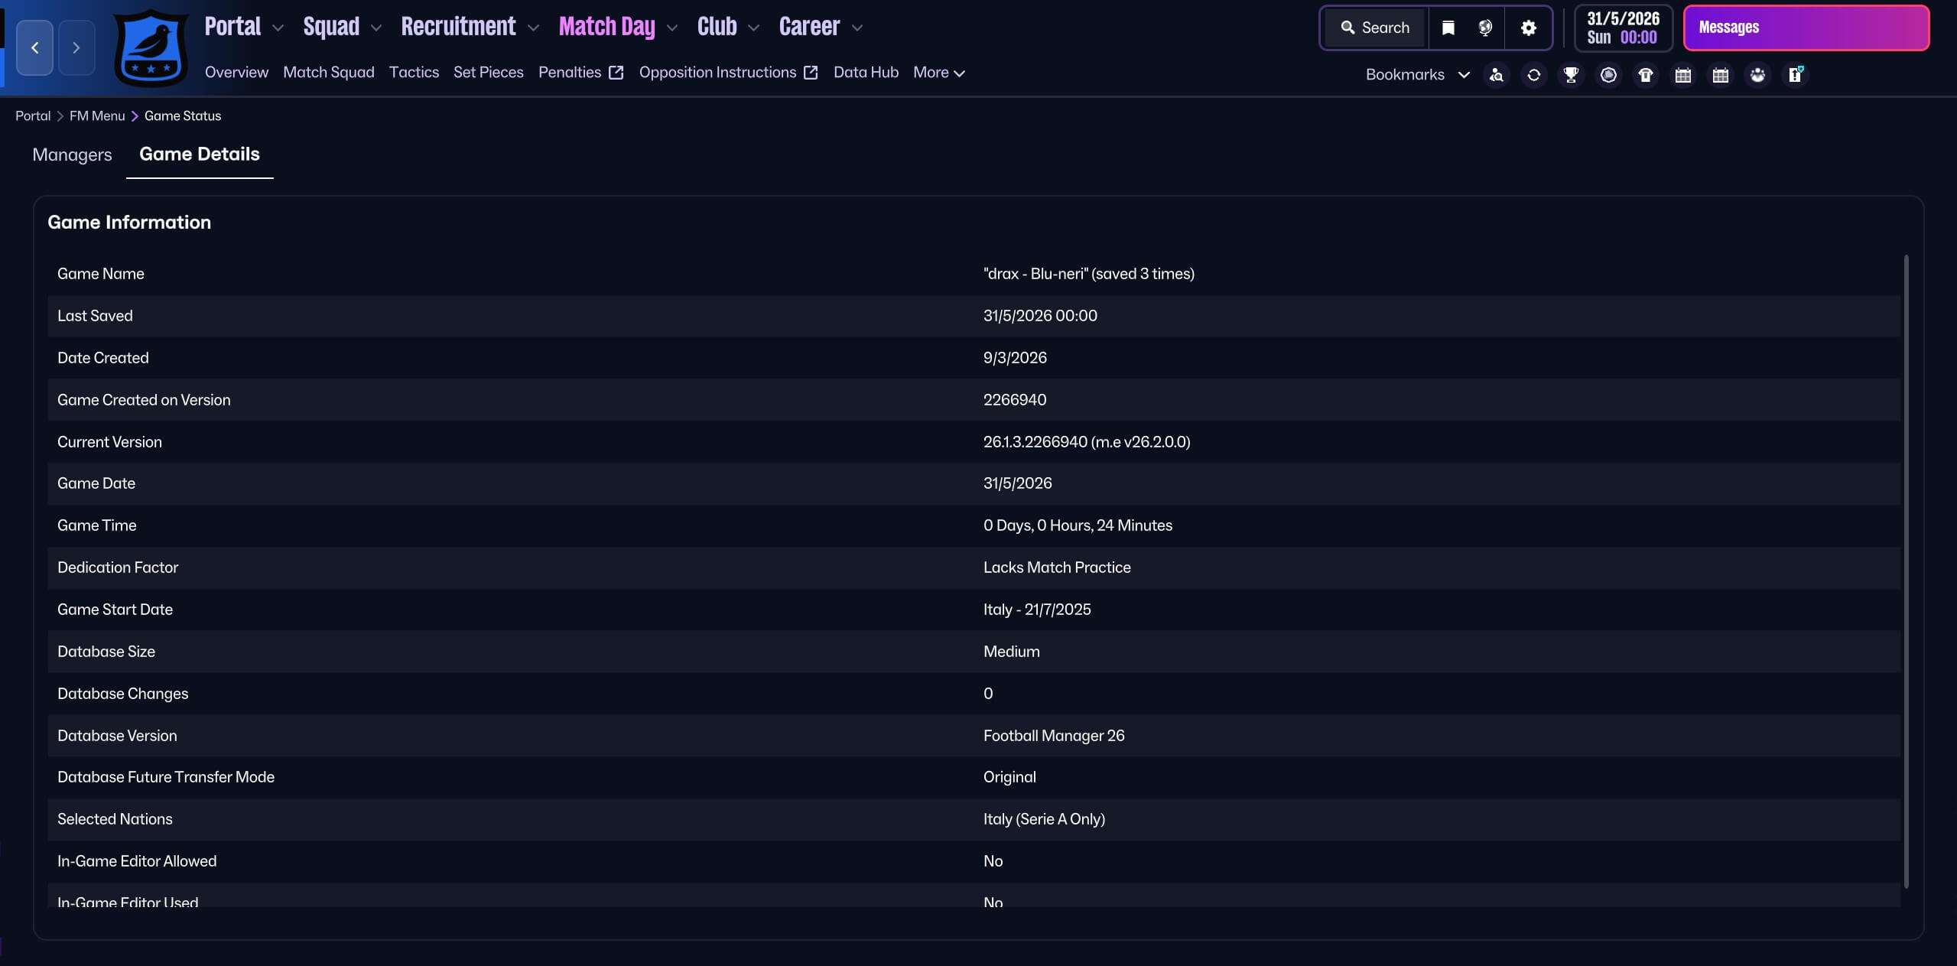Screen dimensions: 1957x966
Task: Click the bookmark flag icon near Search
Action: [1448, 28]
